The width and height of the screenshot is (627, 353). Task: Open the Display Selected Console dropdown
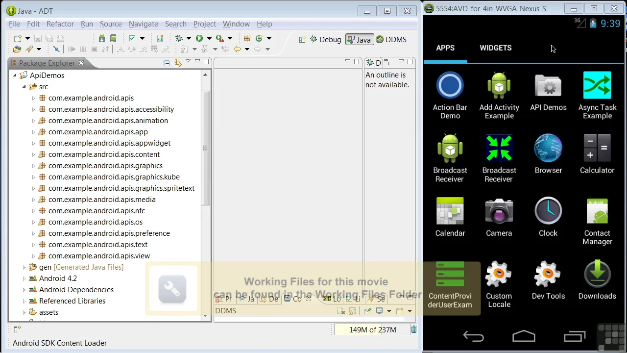[389, 311]
